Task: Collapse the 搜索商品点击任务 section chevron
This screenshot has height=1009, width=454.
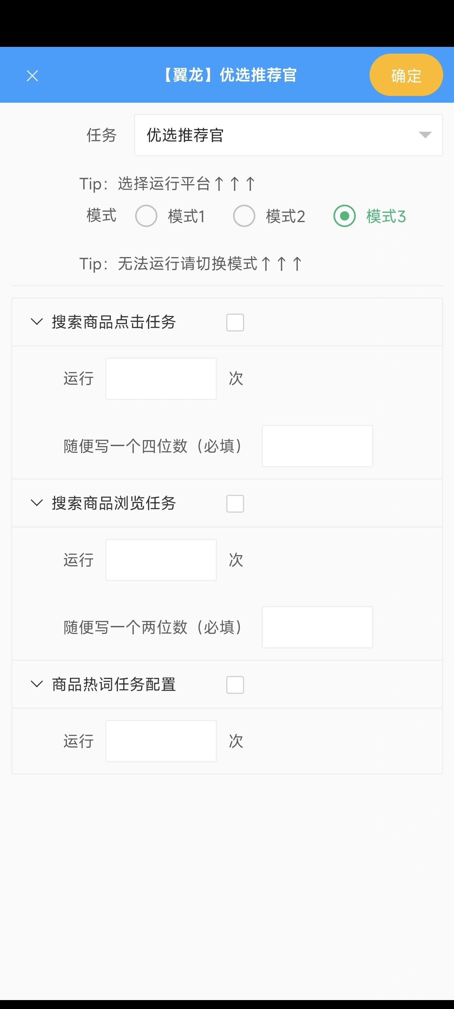Action: (x=36, y=322)
